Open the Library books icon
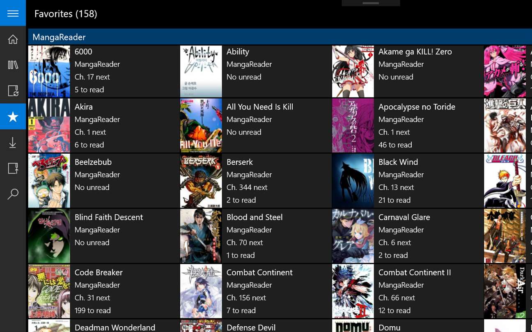 (13, 65)
